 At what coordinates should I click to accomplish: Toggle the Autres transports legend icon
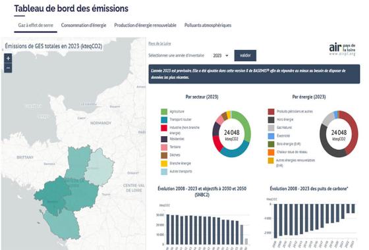coord(164,172)
